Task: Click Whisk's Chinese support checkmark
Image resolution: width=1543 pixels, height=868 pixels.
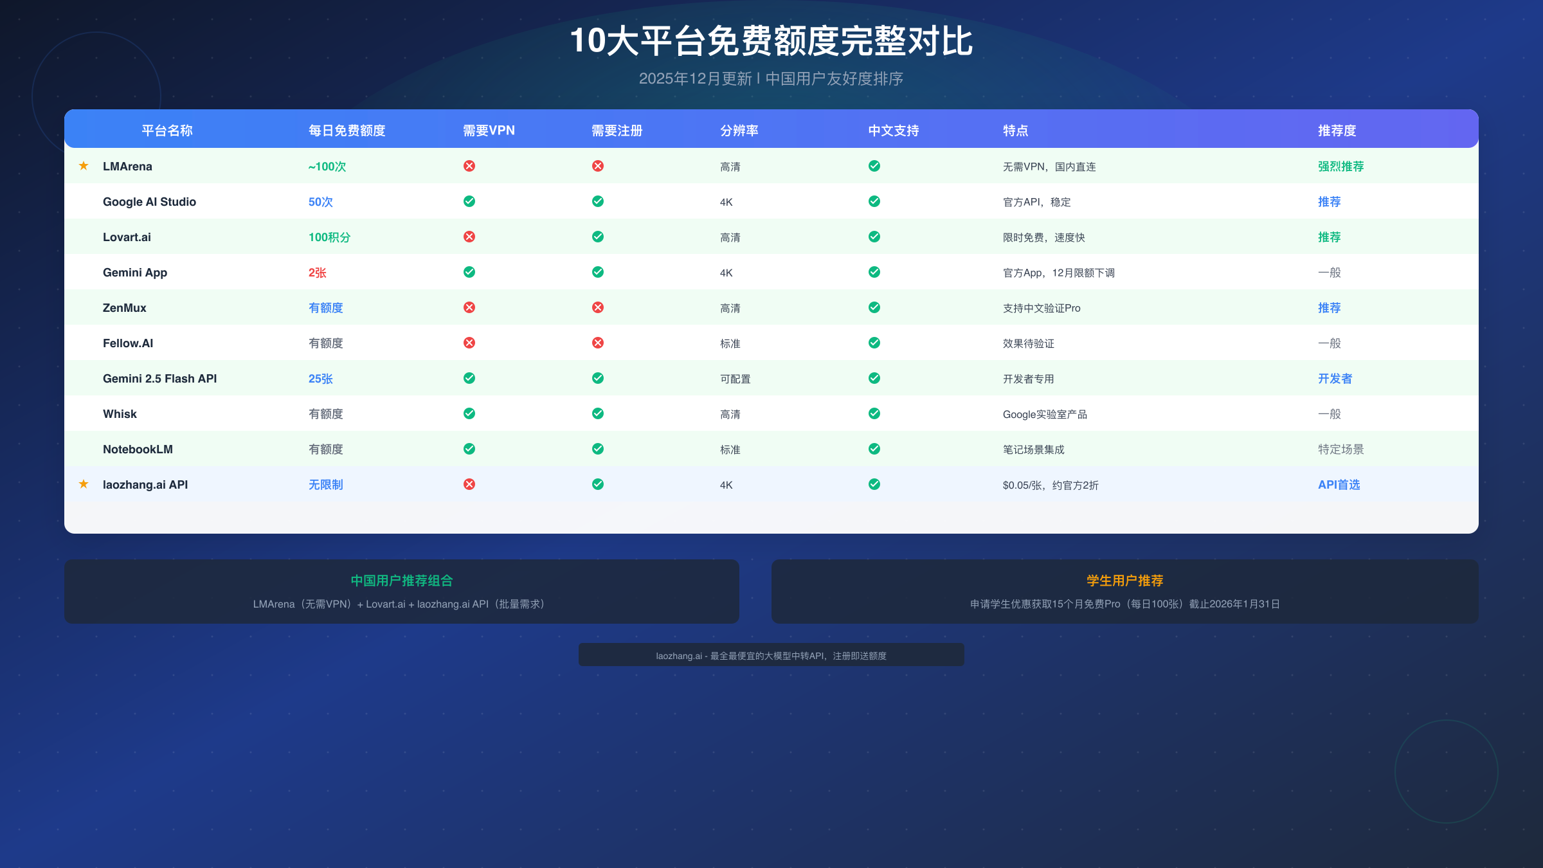Action: (874, 413)
